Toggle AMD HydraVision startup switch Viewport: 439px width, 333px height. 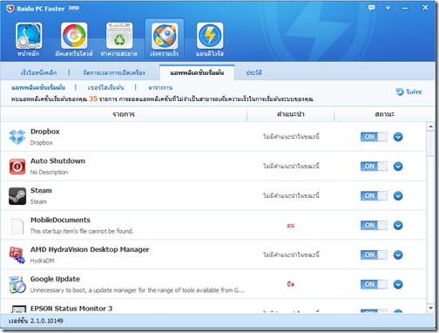(374, 255)
